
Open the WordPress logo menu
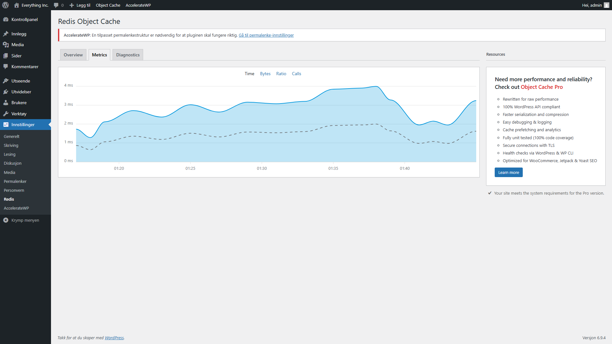click(5, 5)
